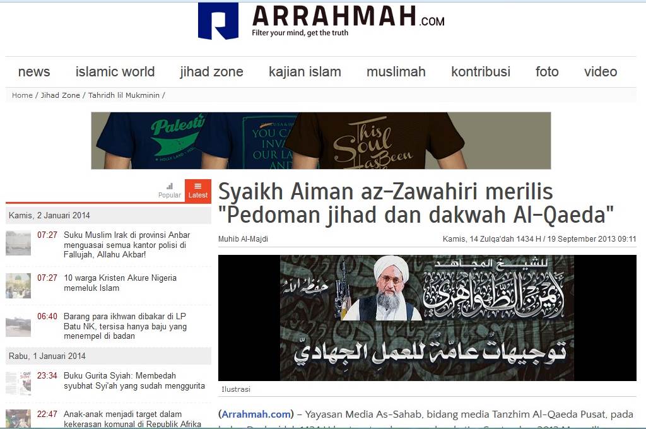646x429 pixels.
Task: Click thumbnail for Buku Gurita Syiah
Action: pos(18,383)
